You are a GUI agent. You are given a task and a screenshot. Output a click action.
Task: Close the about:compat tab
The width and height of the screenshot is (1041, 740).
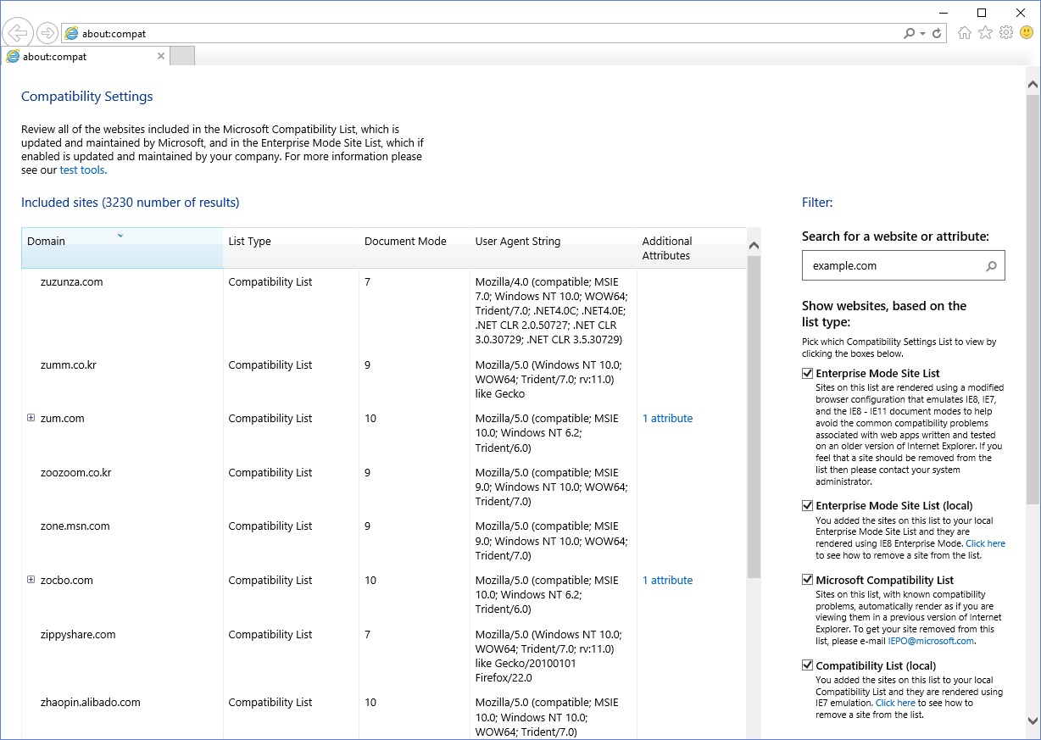click(161, 57)
